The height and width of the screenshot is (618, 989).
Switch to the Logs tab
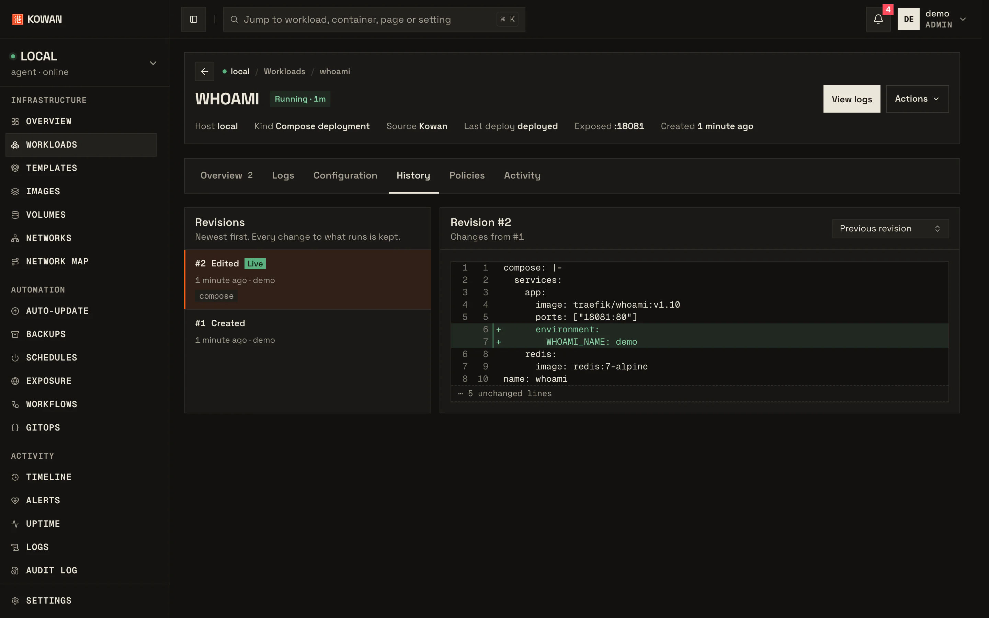coord(283,175)
